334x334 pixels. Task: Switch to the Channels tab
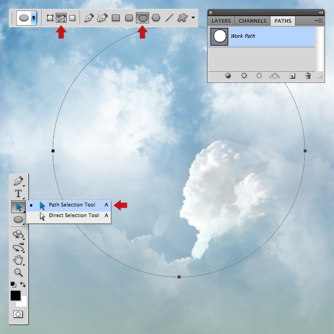[252, 21]
